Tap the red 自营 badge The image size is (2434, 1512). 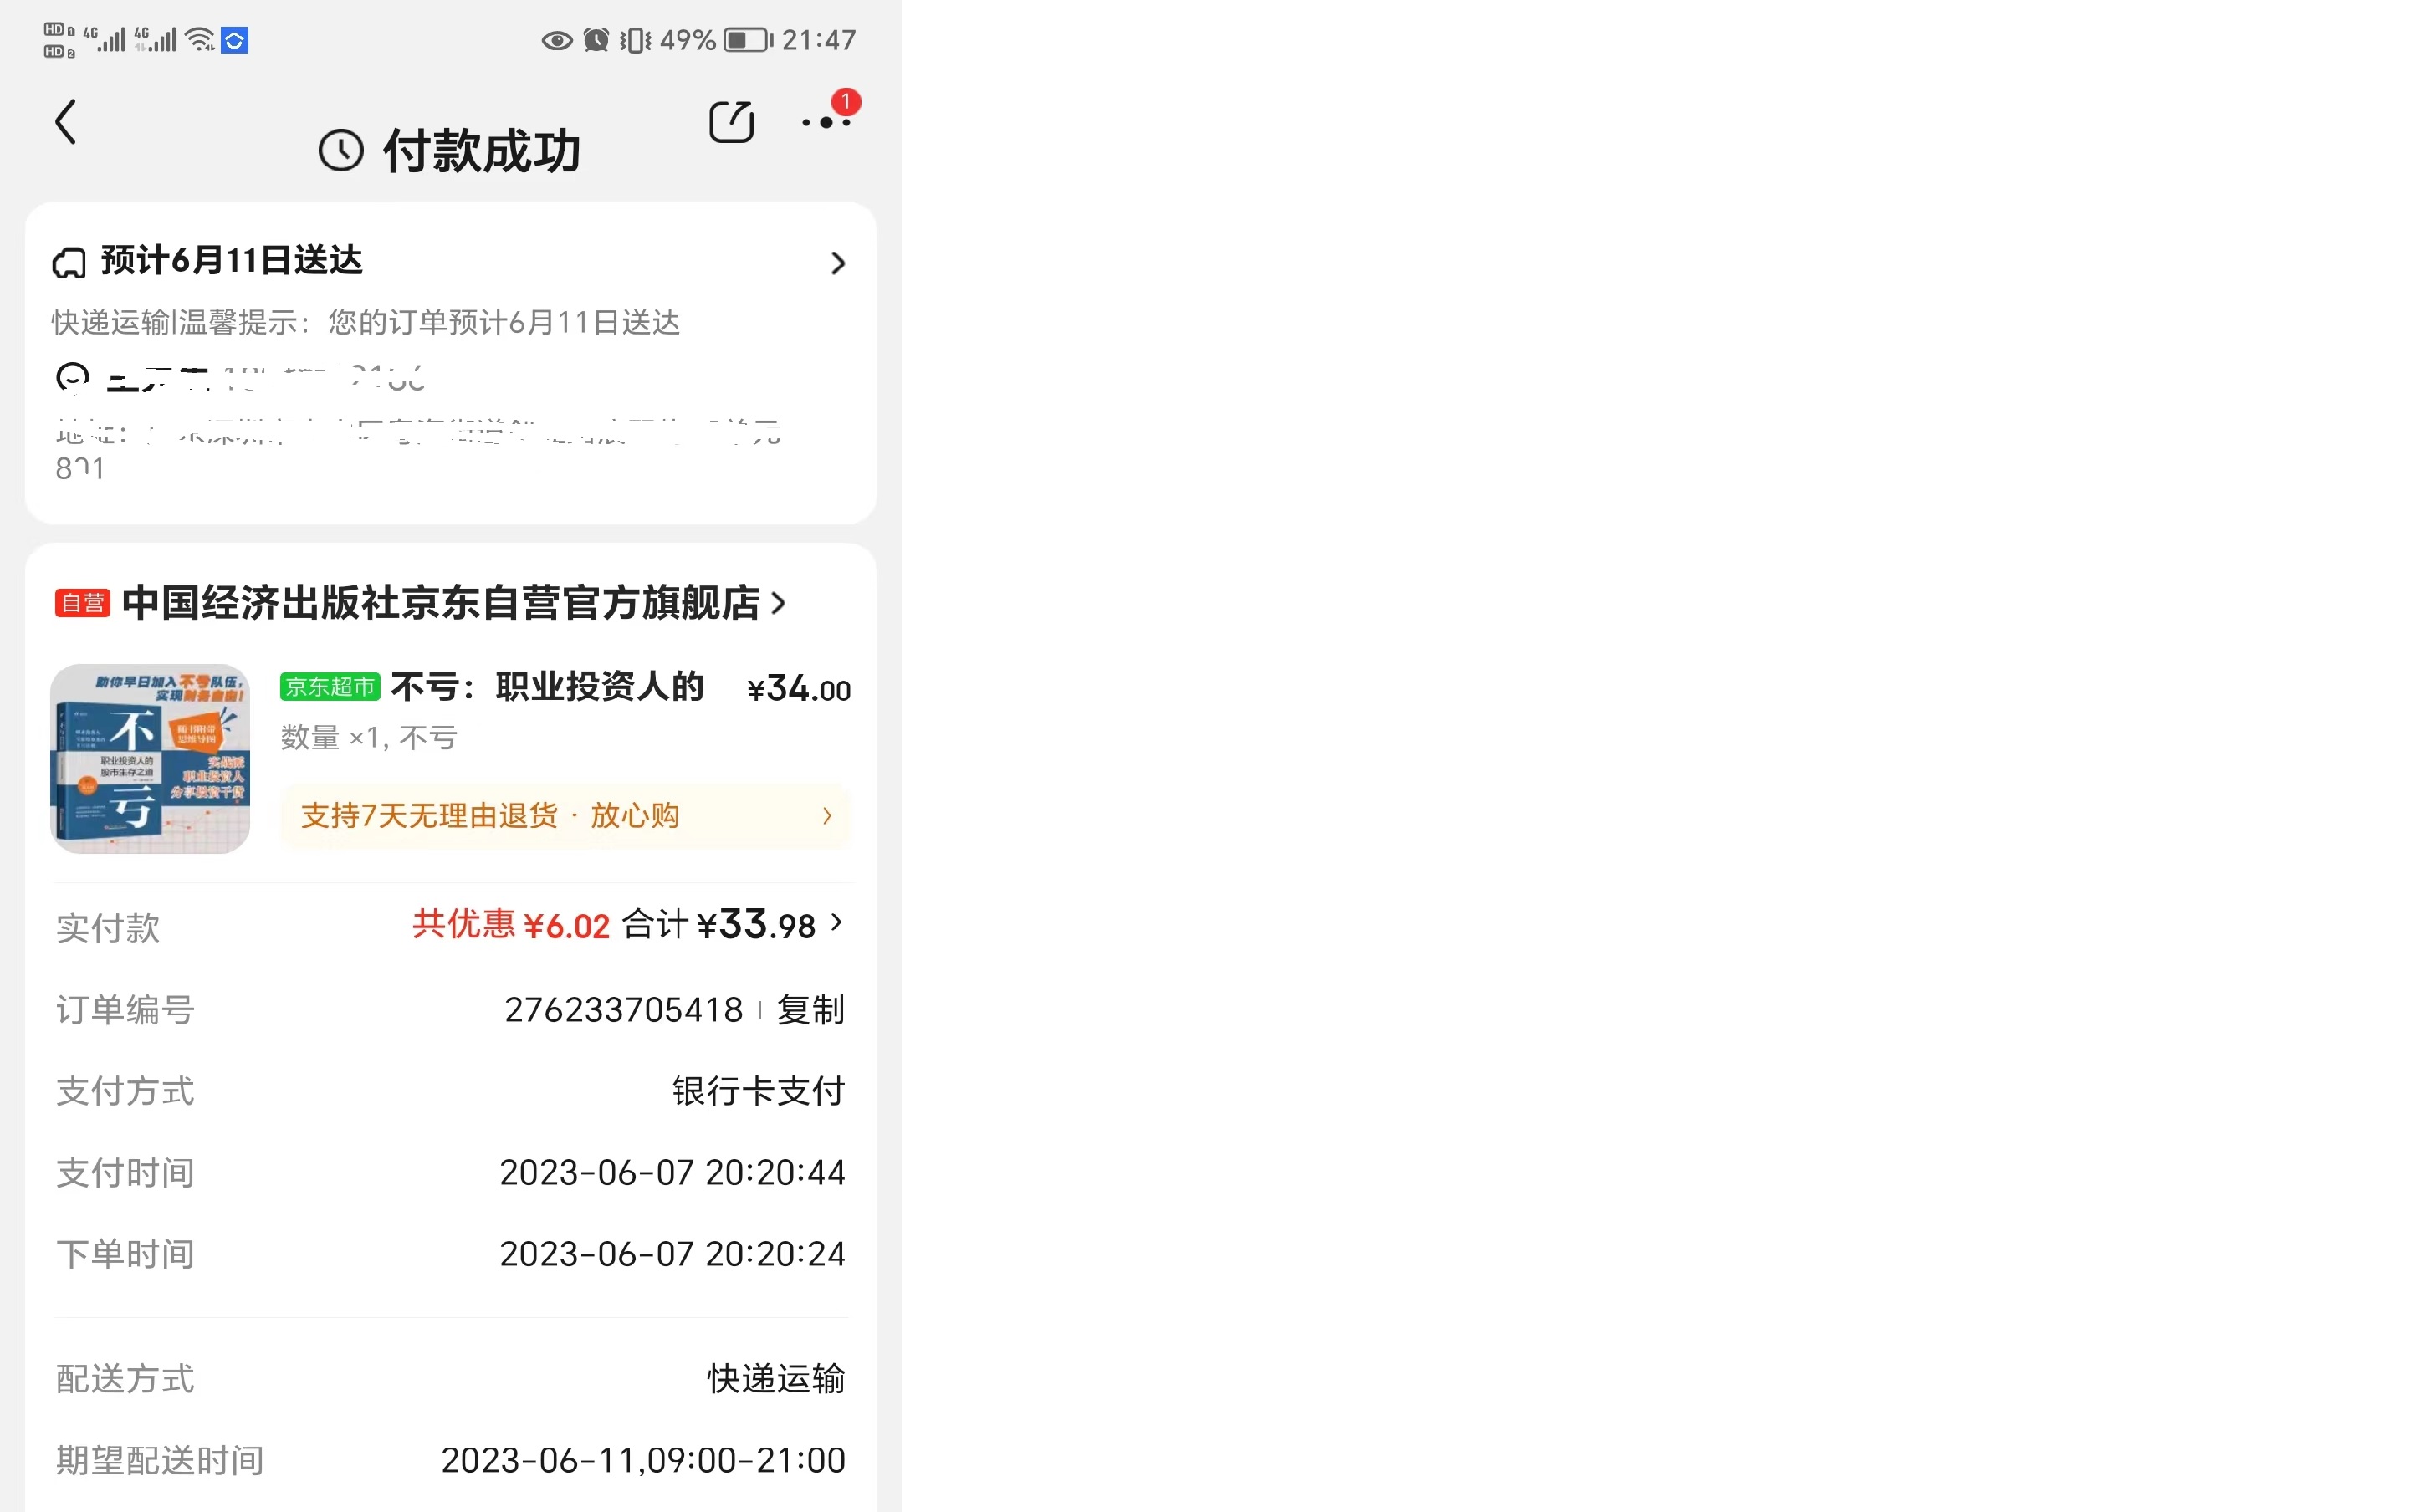[82, 603]
